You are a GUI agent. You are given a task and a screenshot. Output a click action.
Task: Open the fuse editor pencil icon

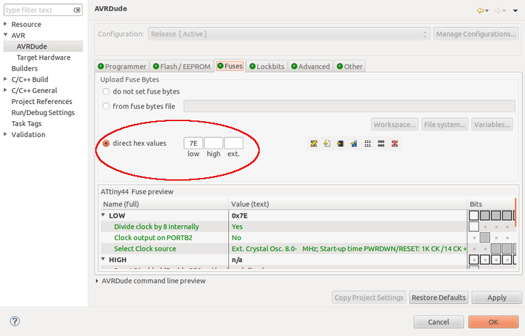tap(314, 144)
